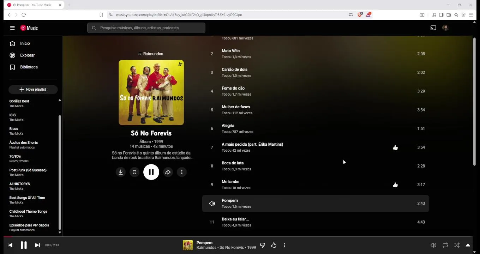The image size is (480, 254).
Task: Click the search field Pesquise músicas
Action: tap(146, 28)
